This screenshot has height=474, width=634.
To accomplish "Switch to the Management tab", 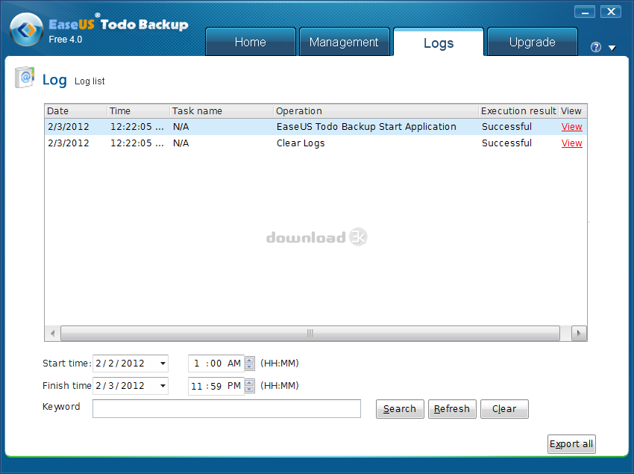I will coord(344,42).
